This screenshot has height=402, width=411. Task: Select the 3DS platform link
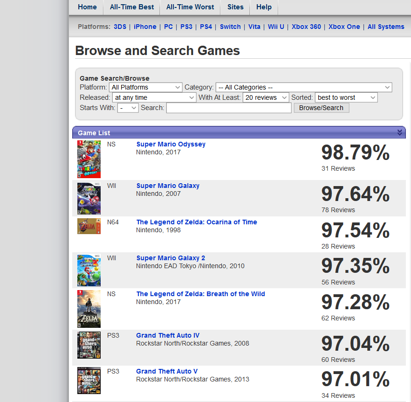click(x=120, y=27)
